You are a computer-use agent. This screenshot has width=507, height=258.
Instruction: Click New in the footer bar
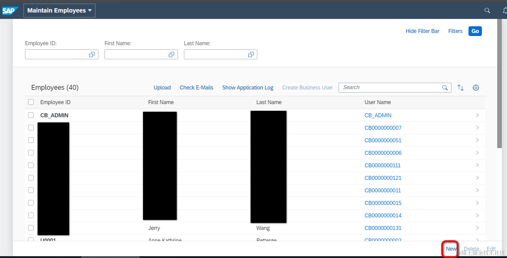tap(451, 249)
